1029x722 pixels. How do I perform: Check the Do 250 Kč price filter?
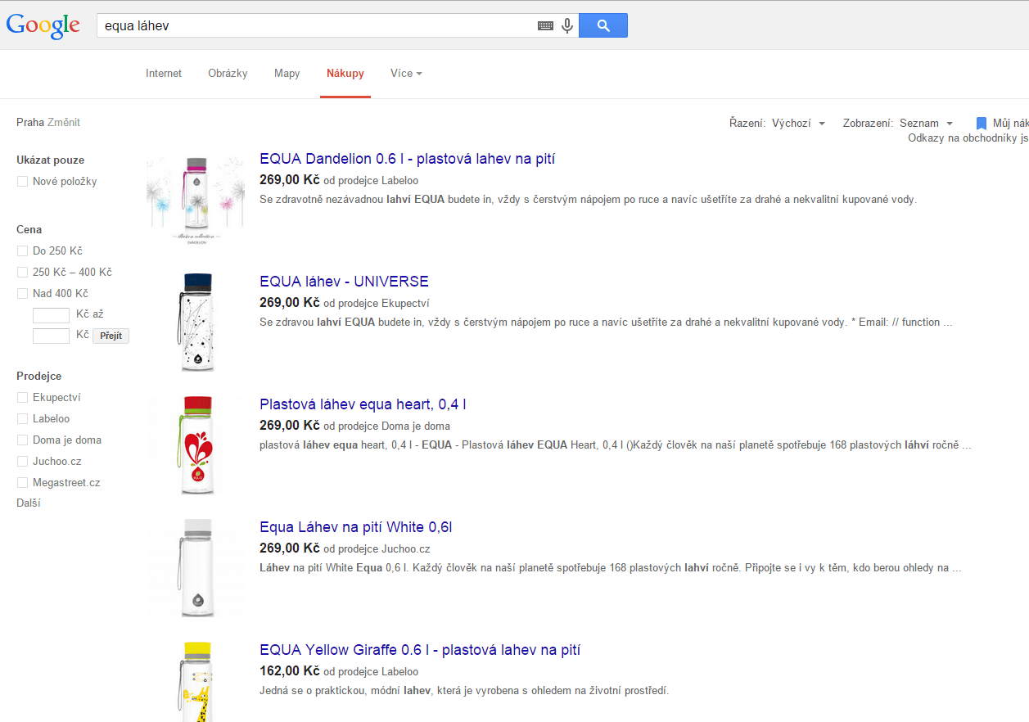pyautogui.click(x=22, y=250)
